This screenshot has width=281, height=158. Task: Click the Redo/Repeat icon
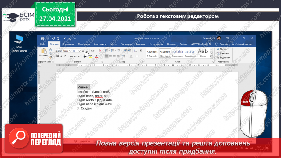point(53,38)
